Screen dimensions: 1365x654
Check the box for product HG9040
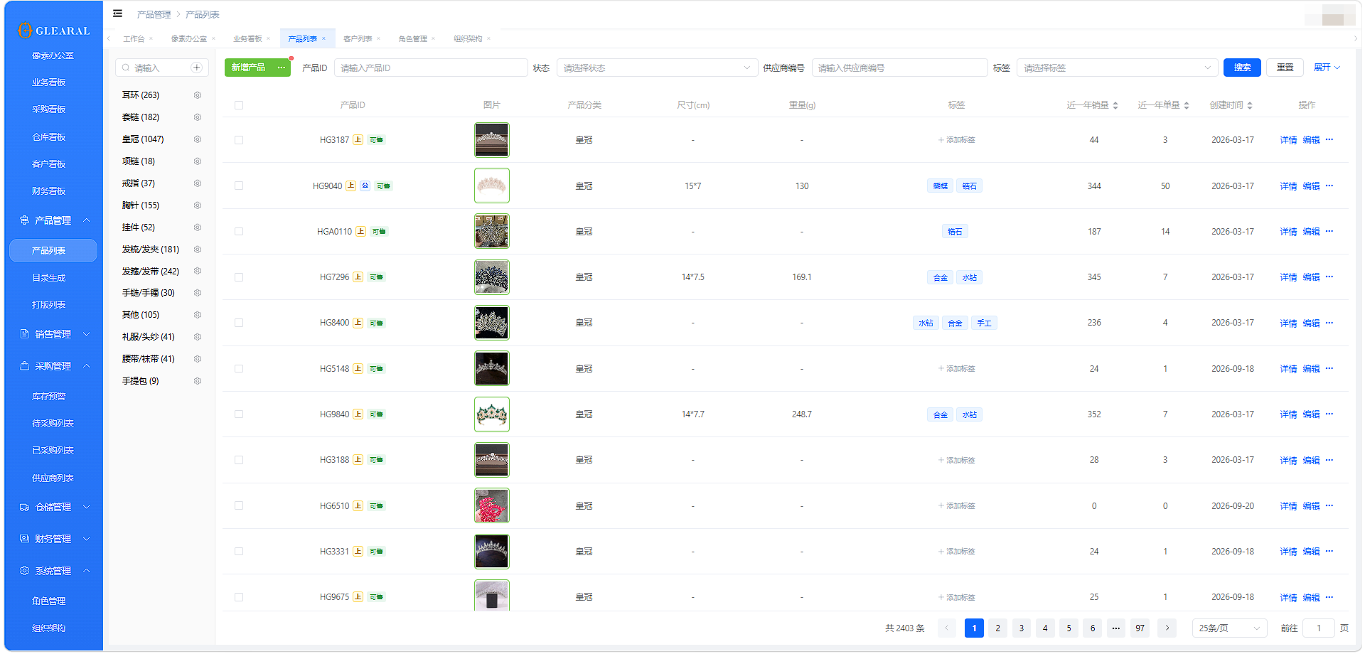[x=239, y=186]
